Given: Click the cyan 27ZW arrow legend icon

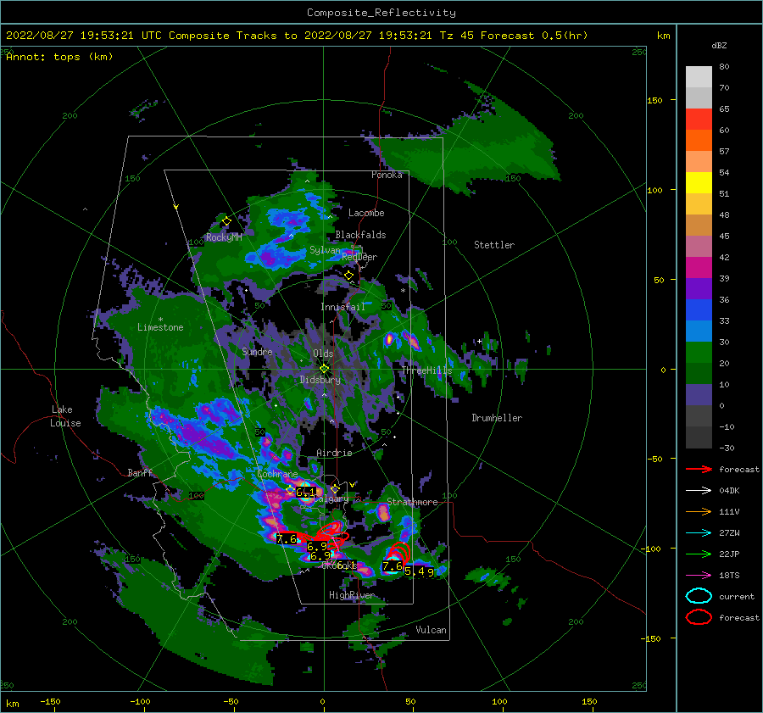Looking at the screenshot, I should click(x=699, y=533).
